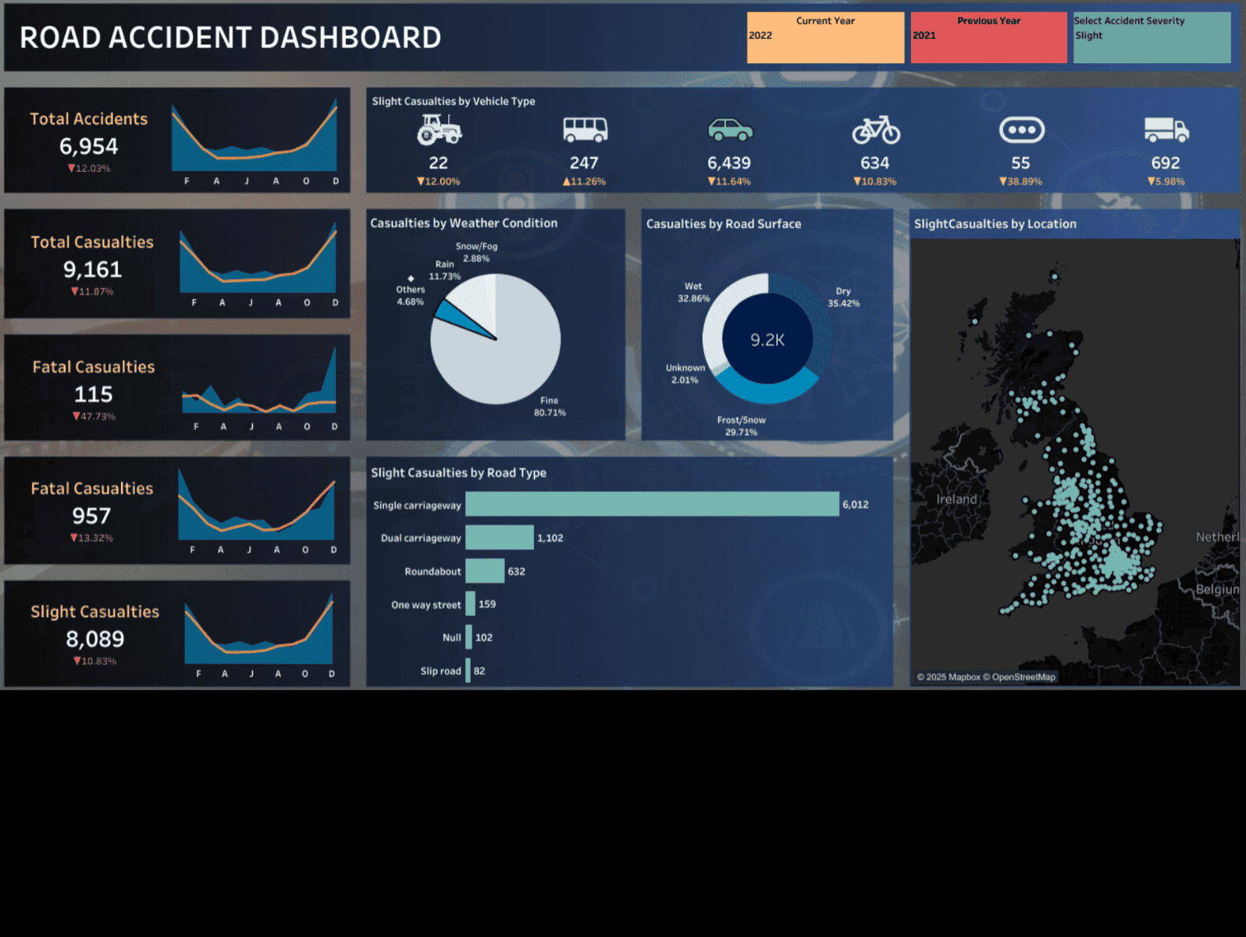Select the car vehicle icon
The width and height of the screenshot is (1246, 937).
(x=729, y=130)
